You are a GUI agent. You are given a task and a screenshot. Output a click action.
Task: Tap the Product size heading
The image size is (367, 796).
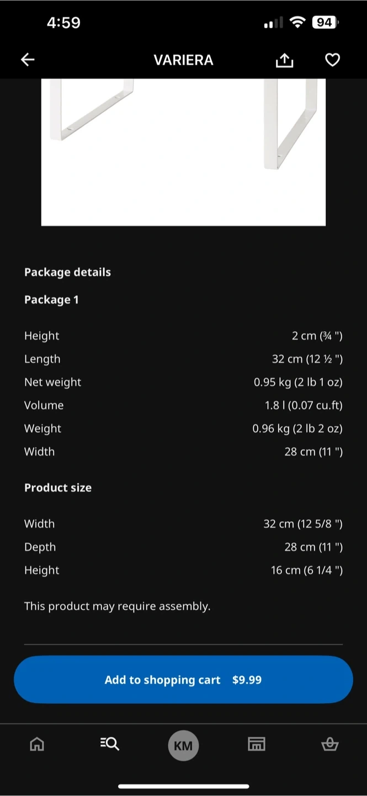58,488
